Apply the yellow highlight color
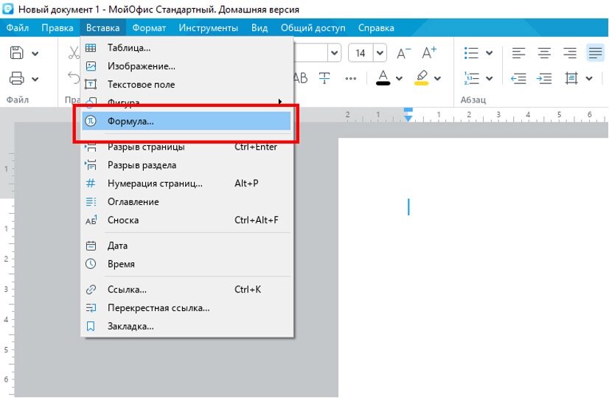This screenshot has height=398, width=609. (x=422, y=77)
